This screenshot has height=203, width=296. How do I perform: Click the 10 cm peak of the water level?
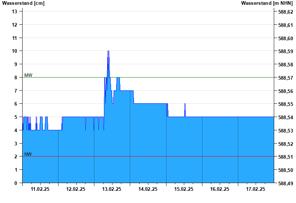coord(108,52)
